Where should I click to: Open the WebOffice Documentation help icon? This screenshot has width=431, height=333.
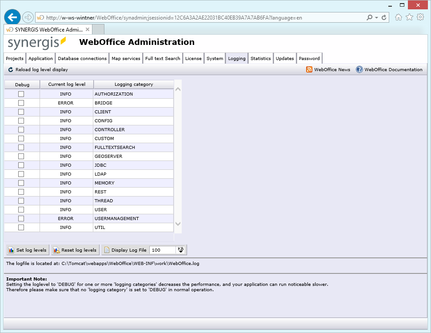pos(358,69)
